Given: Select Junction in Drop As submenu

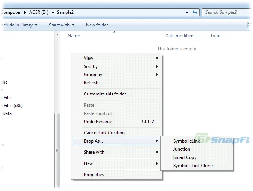Looking at the screenshot, I should point(197,149).
